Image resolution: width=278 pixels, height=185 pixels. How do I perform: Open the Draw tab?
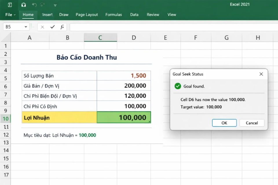pos(64,14)
